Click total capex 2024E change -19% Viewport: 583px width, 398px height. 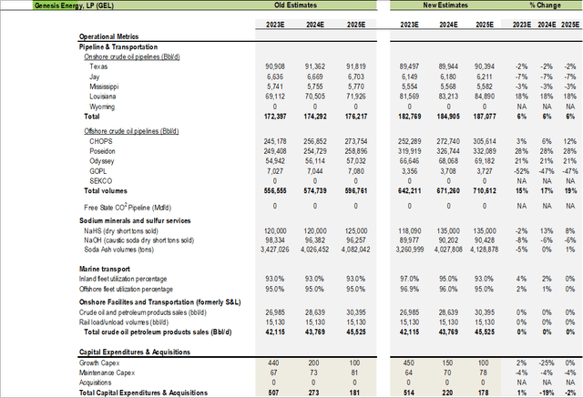tap(547, 393)
